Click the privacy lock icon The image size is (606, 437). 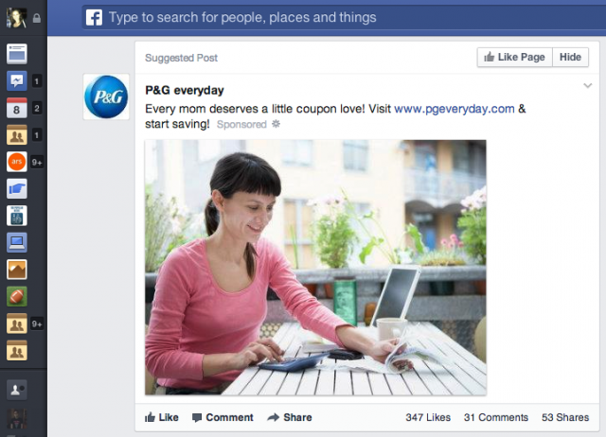pyautogui.click(x=37, y=18)
